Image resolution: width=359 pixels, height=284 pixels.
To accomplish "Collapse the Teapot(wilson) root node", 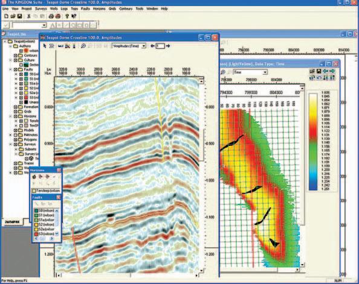I will click(5, 42).
